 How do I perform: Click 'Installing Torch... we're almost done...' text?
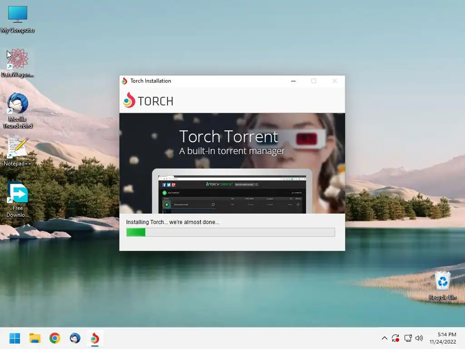pos(173,222)
